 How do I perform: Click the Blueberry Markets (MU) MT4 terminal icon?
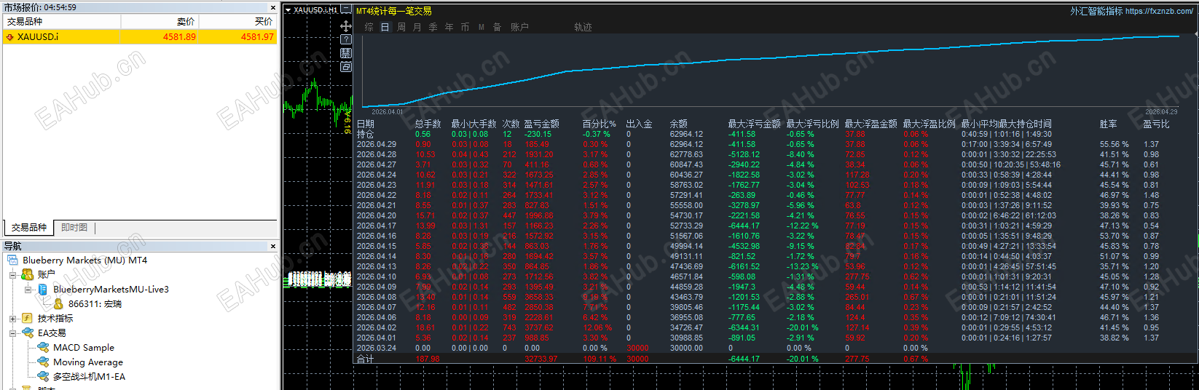point(12,260)
